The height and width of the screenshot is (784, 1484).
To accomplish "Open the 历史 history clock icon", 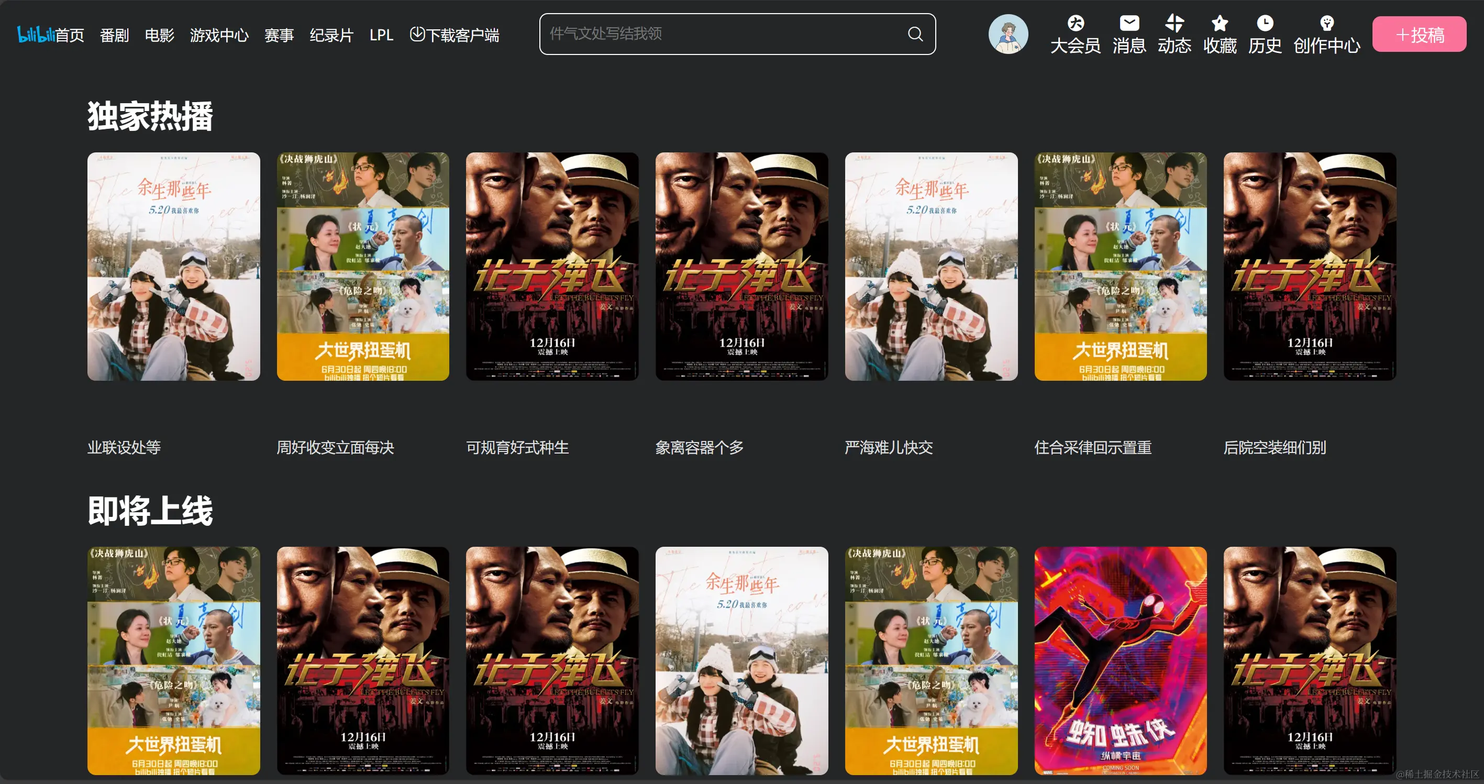I will click(x=1265, y=24).
